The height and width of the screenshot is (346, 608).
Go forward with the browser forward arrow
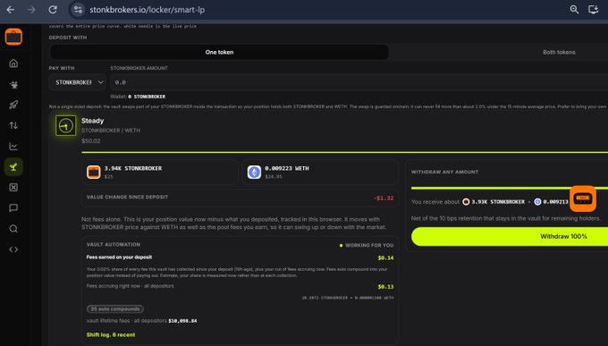click(31, 10)
